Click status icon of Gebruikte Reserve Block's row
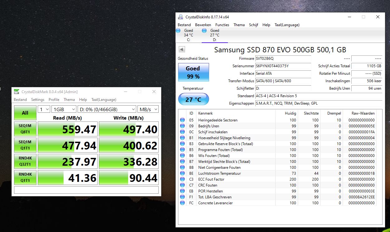This screenshot has width=390, height=232. tap(182, 144)
